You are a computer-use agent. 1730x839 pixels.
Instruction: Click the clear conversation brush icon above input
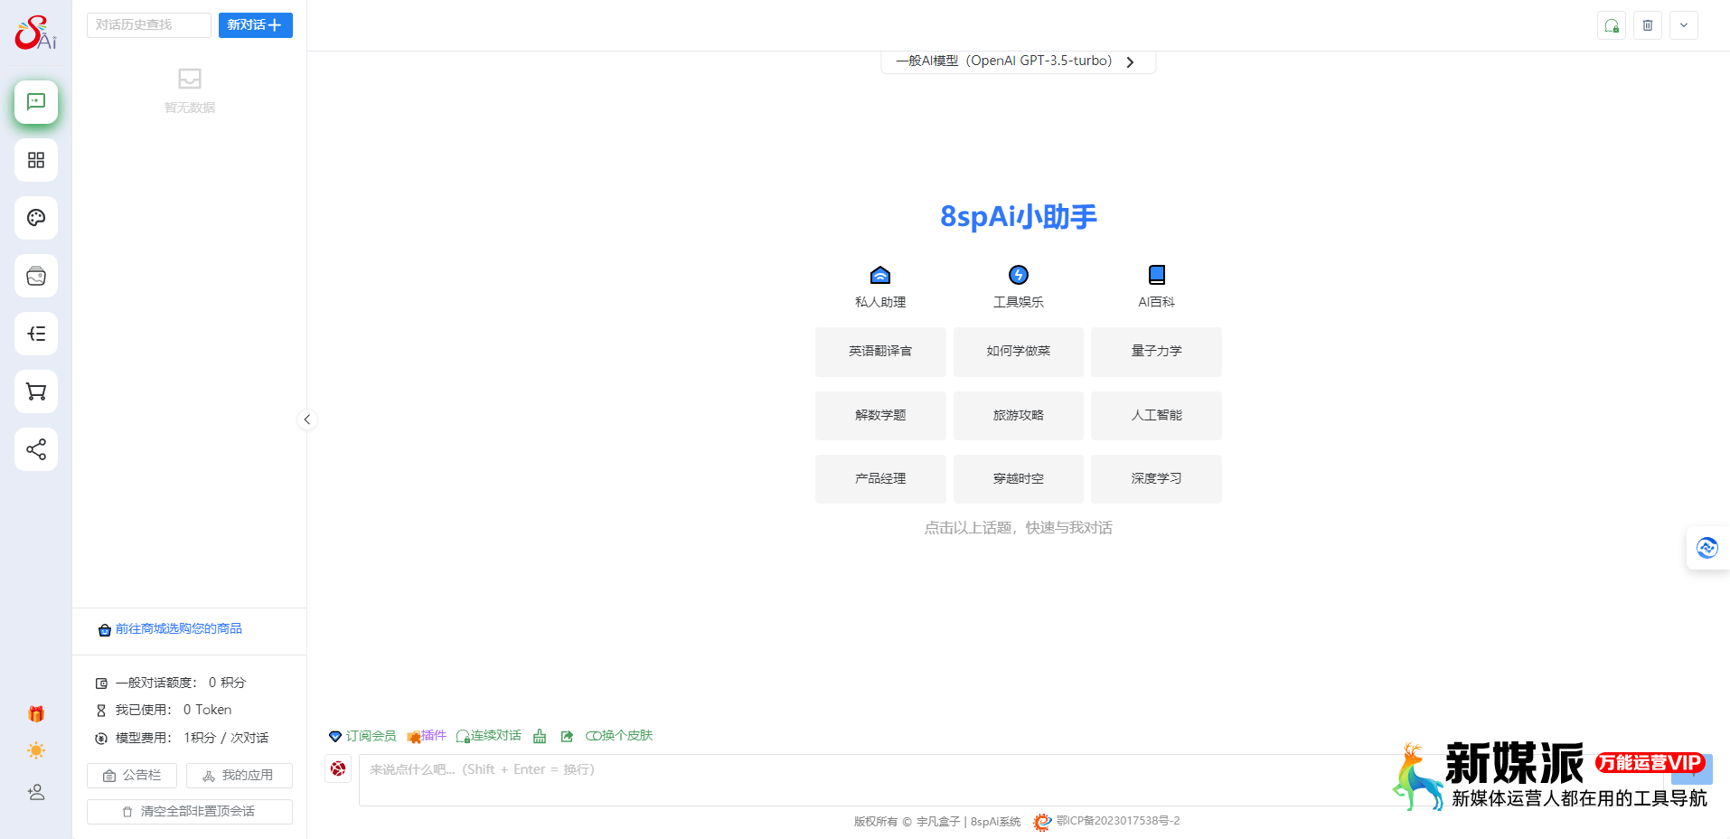coord(540,736)
